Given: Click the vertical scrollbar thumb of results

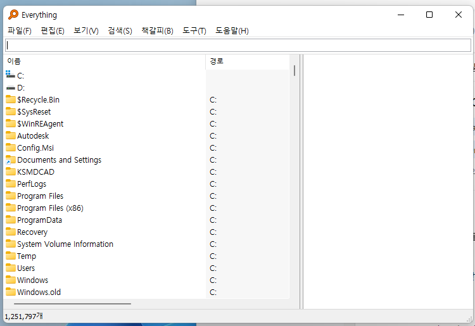Looking at the screenshot, I should click(x=294, y=70).
